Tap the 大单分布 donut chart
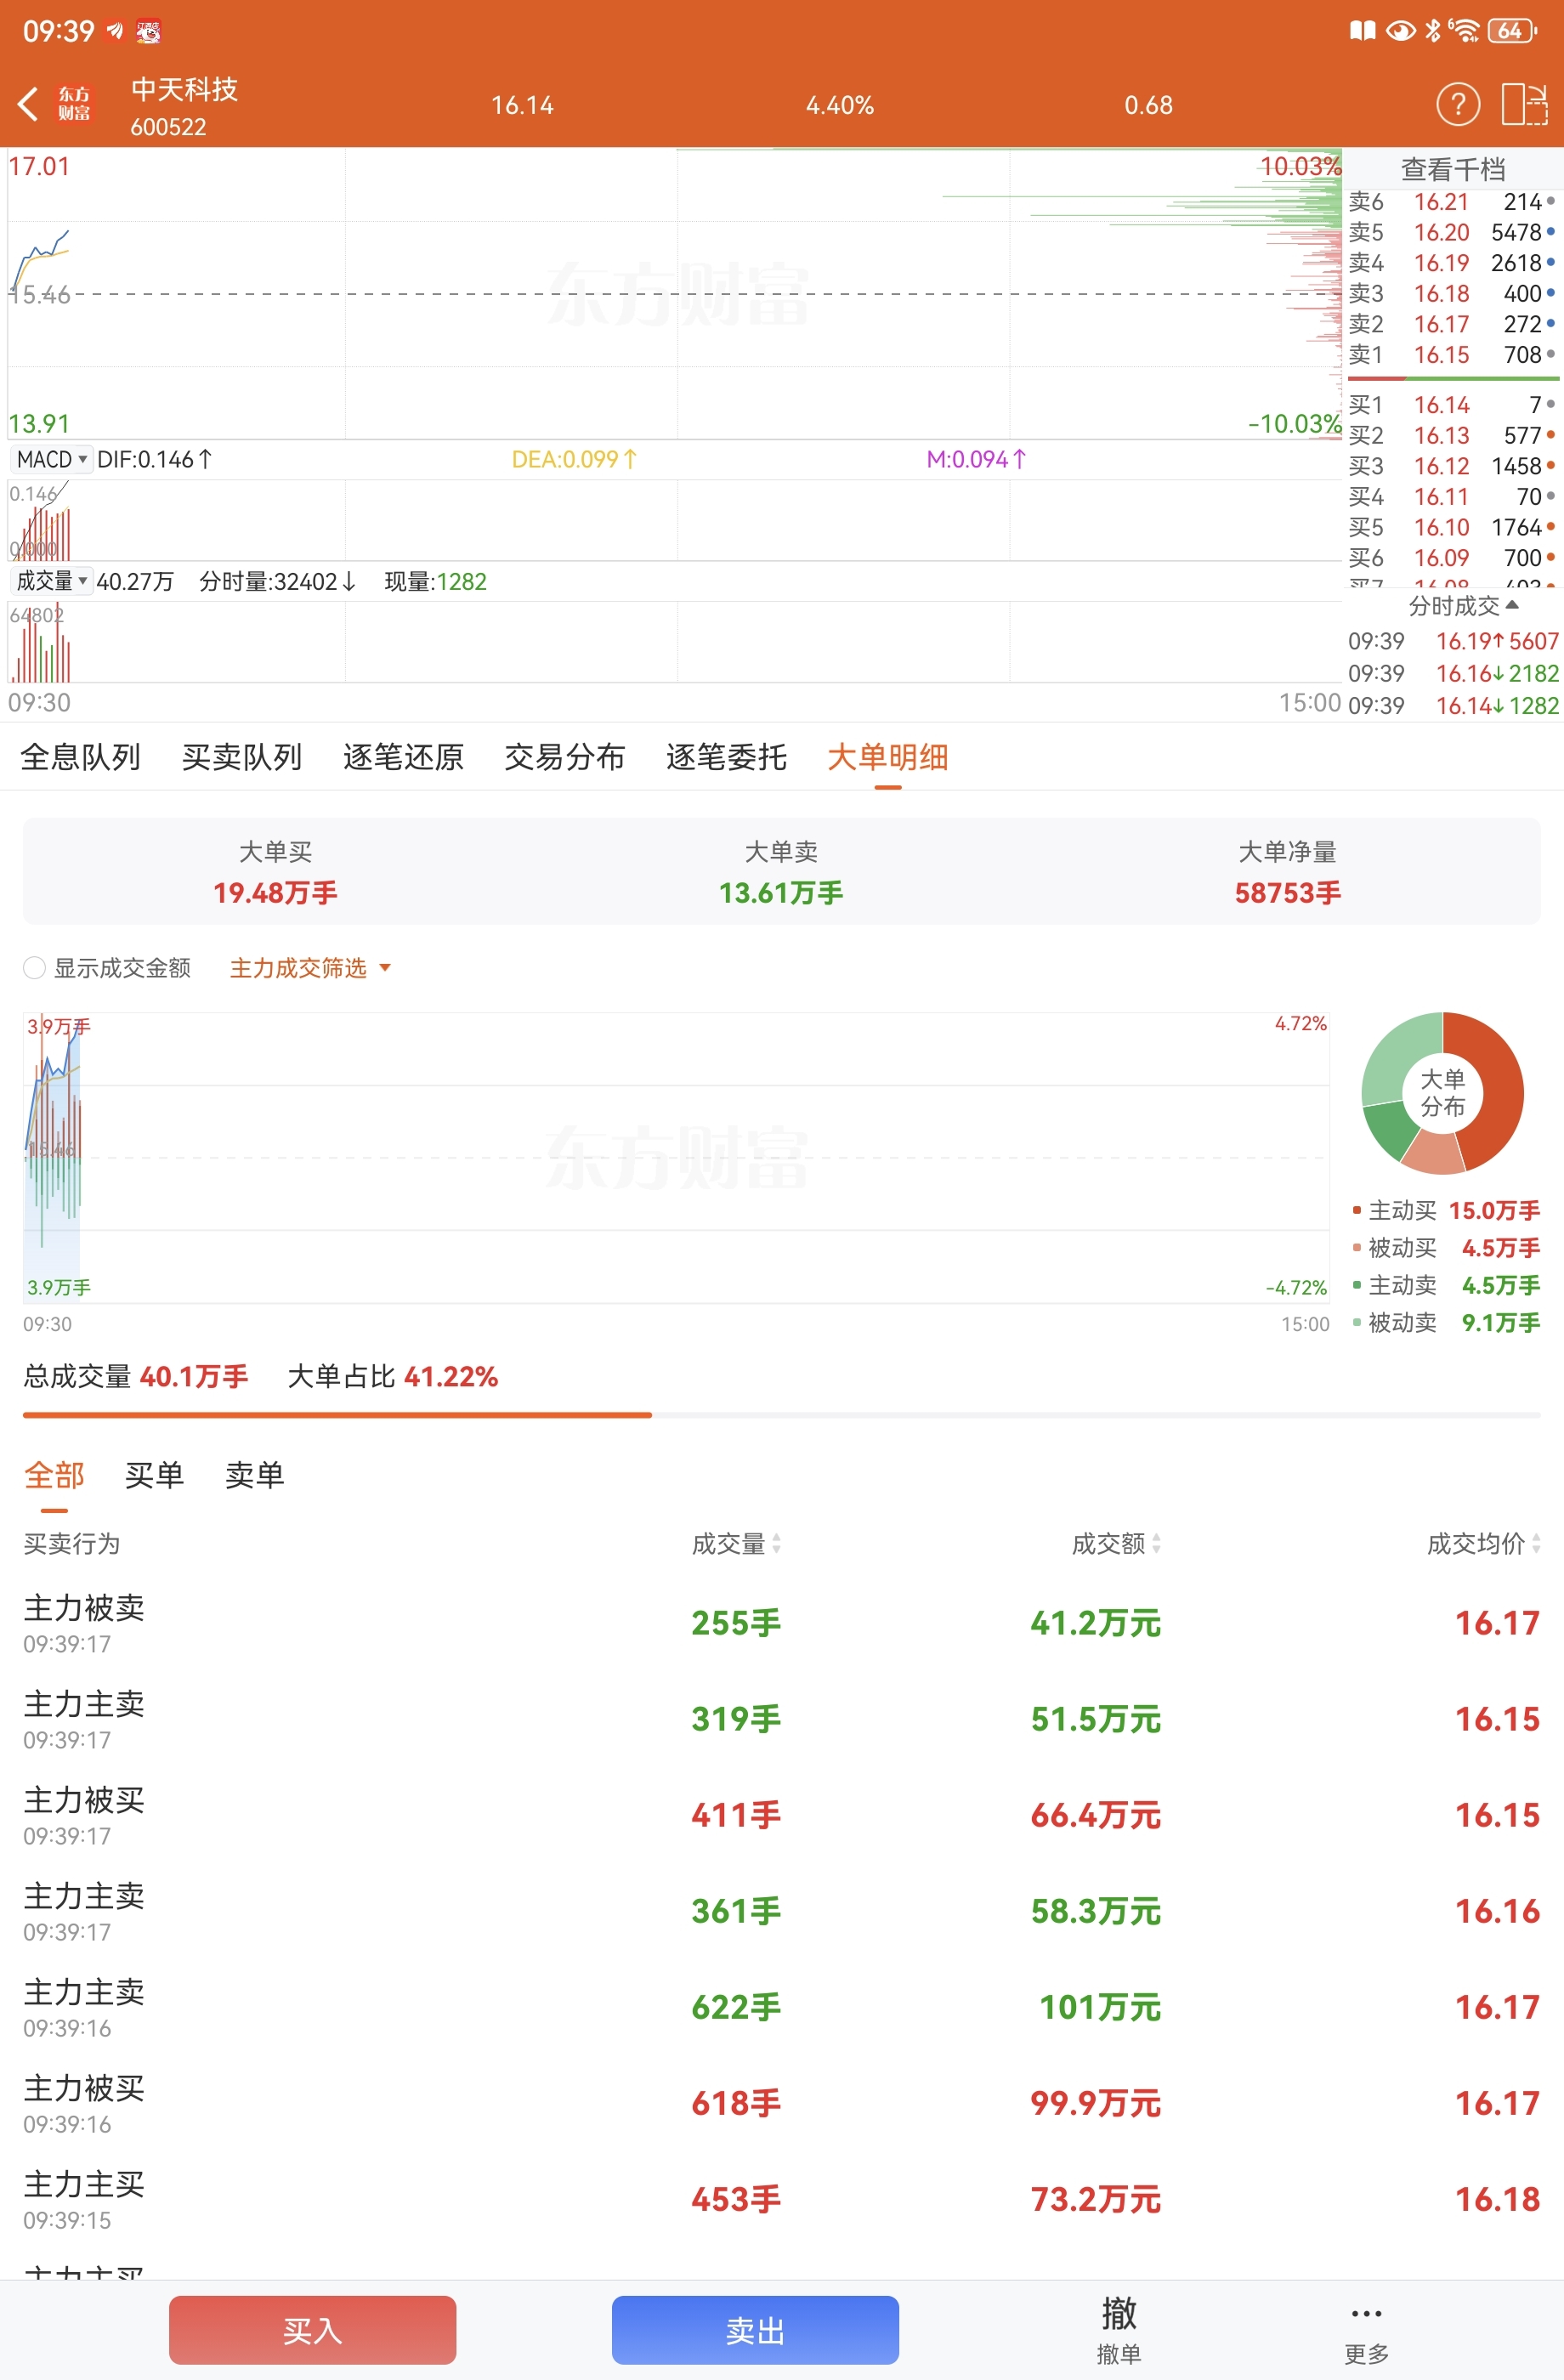Viewport: 1564px width, 2380px height. pos(1442,1093)
